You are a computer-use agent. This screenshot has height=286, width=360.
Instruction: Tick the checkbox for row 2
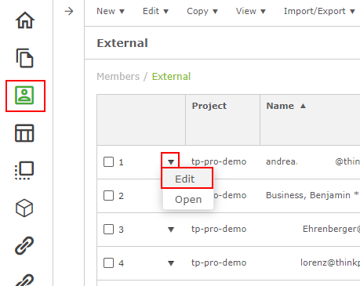(x=108, y=195)
